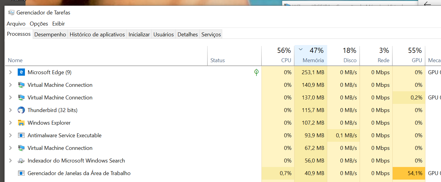
Task: Expand the Windows Explorer process
Action: tap(11, 123)
